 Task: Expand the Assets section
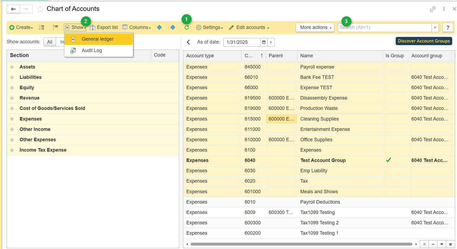click(12, 67)
